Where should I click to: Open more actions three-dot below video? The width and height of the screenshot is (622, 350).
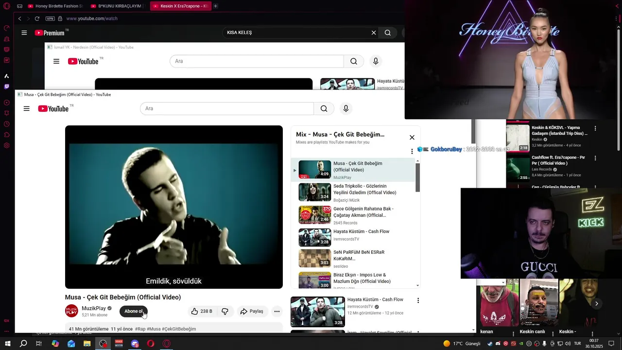tap(277, 311)
